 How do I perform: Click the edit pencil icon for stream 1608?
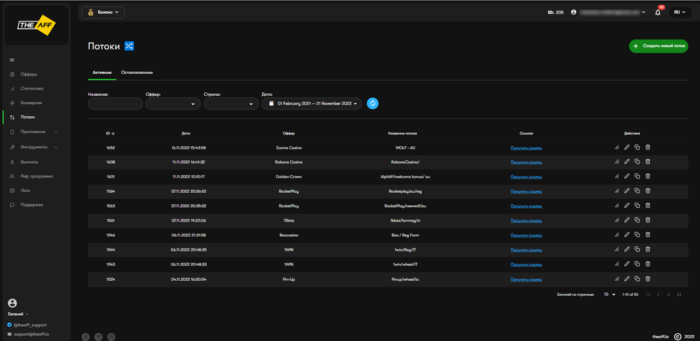627,162
